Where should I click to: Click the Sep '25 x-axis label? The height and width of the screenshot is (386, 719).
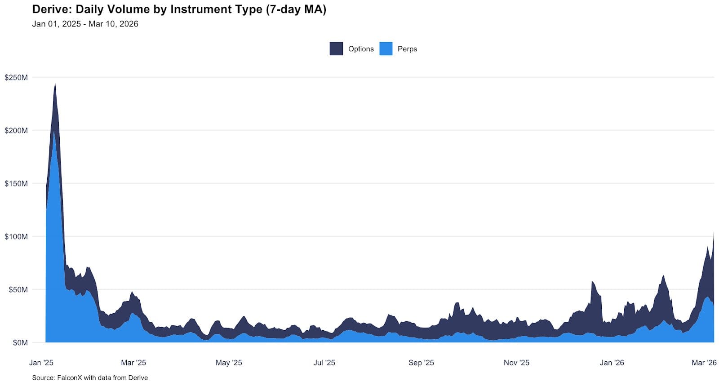tap(421, 363)
